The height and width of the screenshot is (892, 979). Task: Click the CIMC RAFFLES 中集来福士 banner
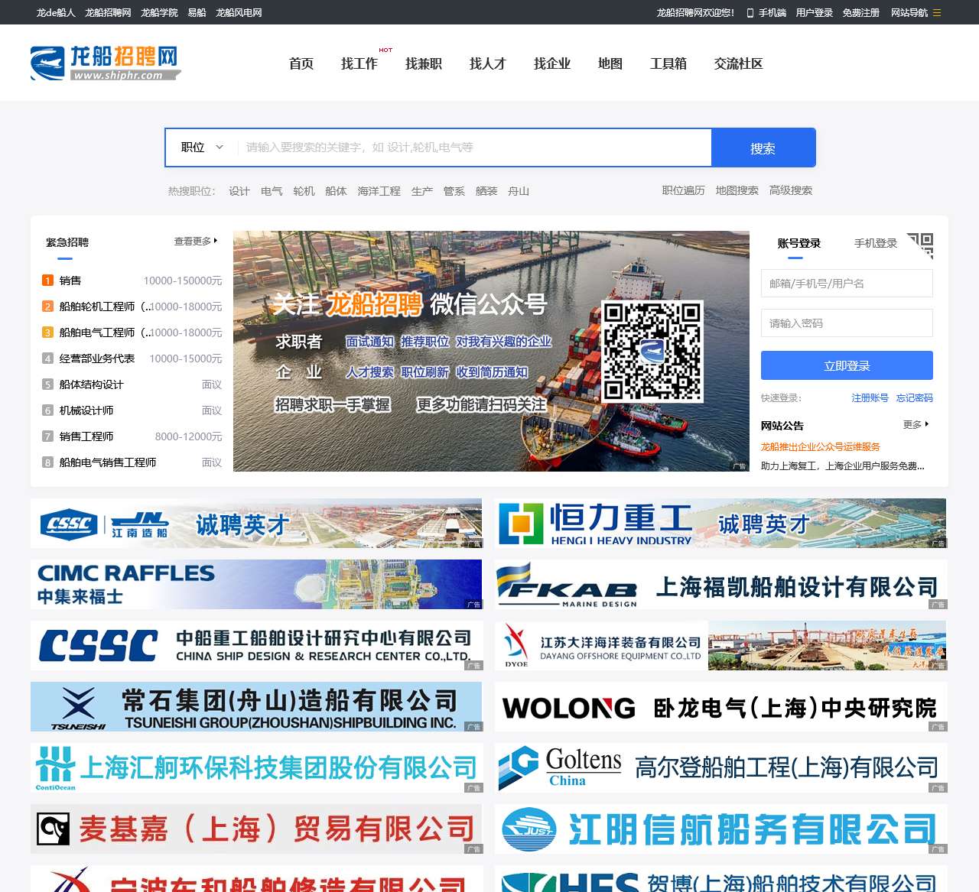tap(256, 585)
